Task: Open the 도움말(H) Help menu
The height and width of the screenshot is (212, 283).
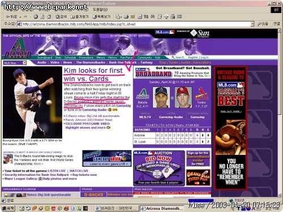Action: pos(100,9)
